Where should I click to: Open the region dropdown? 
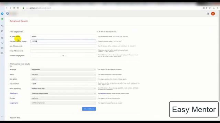pyautogui.click(x=63, y=74)
